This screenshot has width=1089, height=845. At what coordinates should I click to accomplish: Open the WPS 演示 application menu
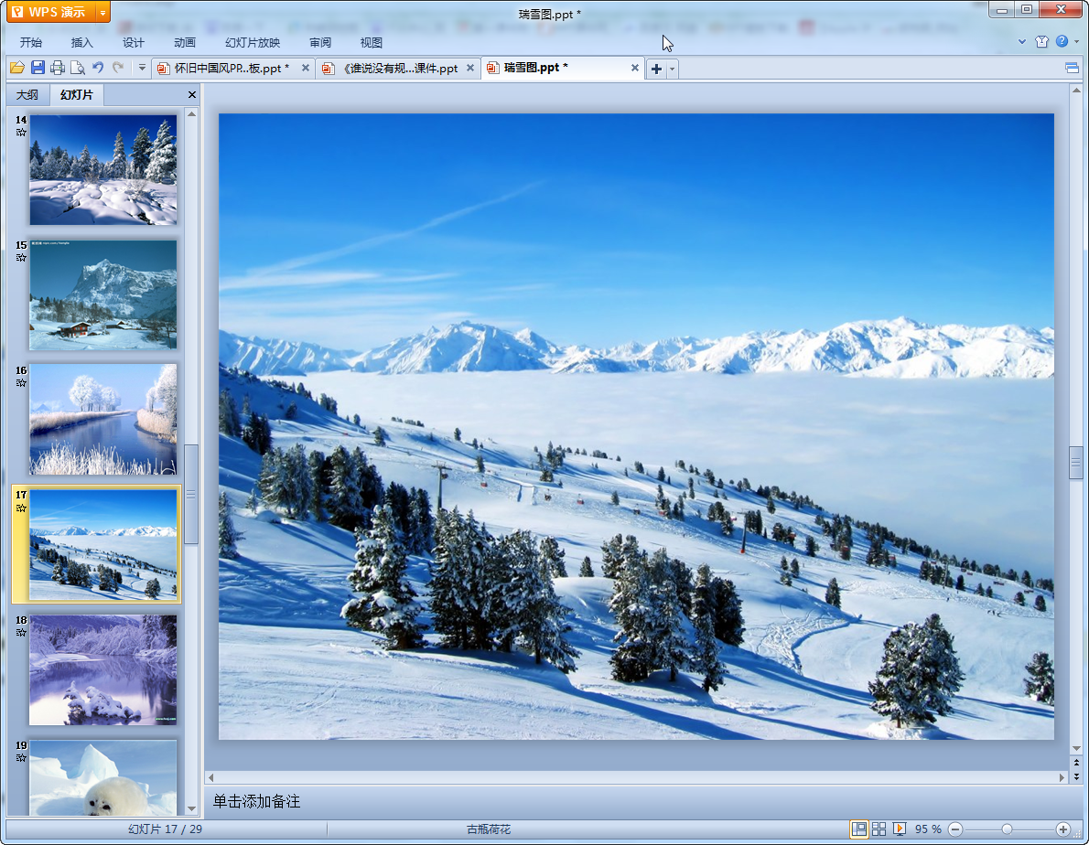pyautogui.click(x=50, y=12)
